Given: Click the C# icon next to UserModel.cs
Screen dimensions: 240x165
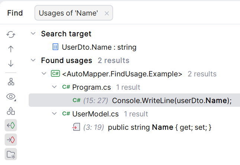Looking at the screenshot, I should (66, 113).
